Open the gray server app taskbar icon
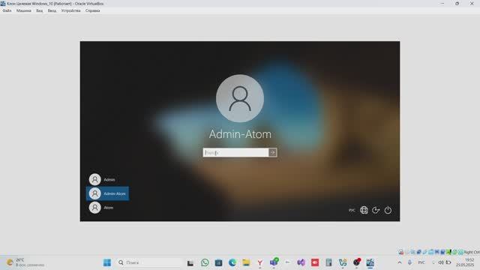The height and width of the screenshot is (270, 480). (328, 262)
